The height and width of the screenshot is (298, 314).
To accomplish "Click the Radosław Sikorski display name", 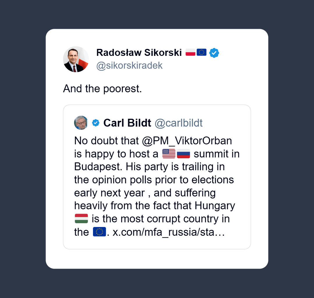I will tap(139, 52).
